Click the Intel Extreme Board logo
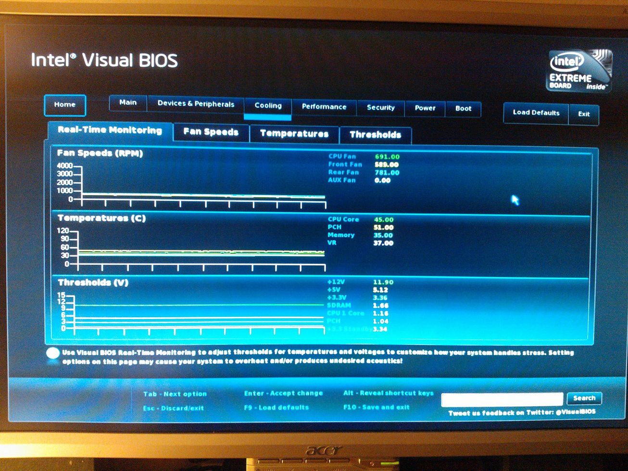Viewport: 628px width, 471px height. point(580,70)
